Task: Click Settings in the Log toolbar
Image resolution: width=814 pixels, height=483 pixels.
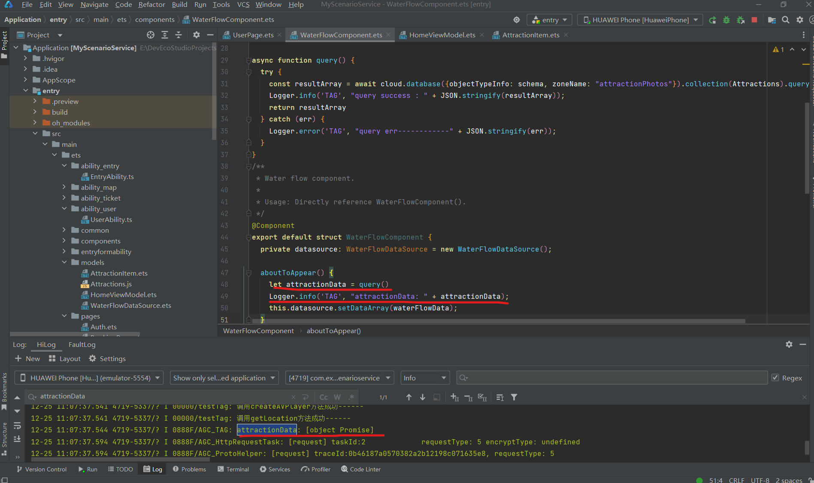Action: click(107, 358)
